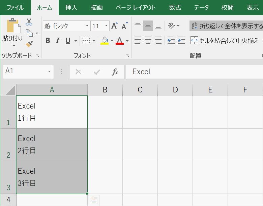This screenshot has height=206, width=263.
Task: Select row 4 header
Action: tap(8, 200)
